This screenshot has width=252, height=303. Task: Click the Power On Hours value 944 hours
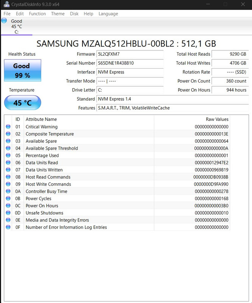230,90
